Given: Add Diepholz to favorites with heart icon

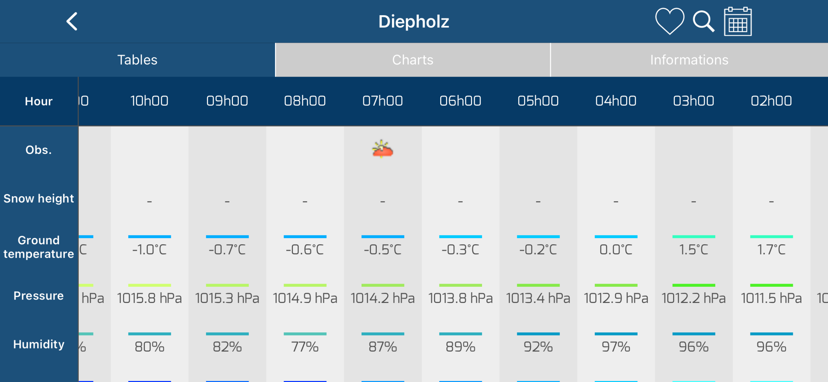Looking at the screenshot, I should click(670, 21).
